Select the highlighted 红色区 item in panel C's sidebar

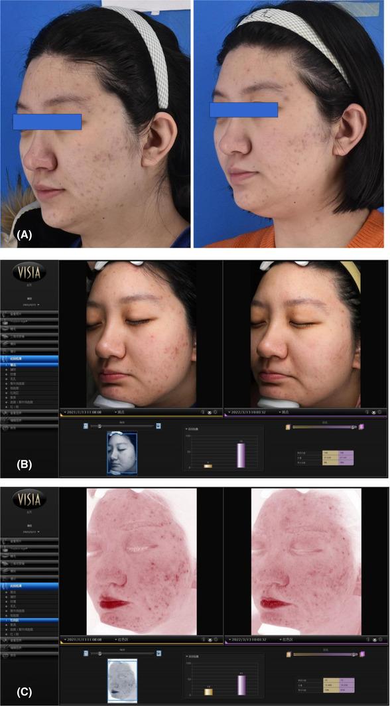click(x=29, y=620)
